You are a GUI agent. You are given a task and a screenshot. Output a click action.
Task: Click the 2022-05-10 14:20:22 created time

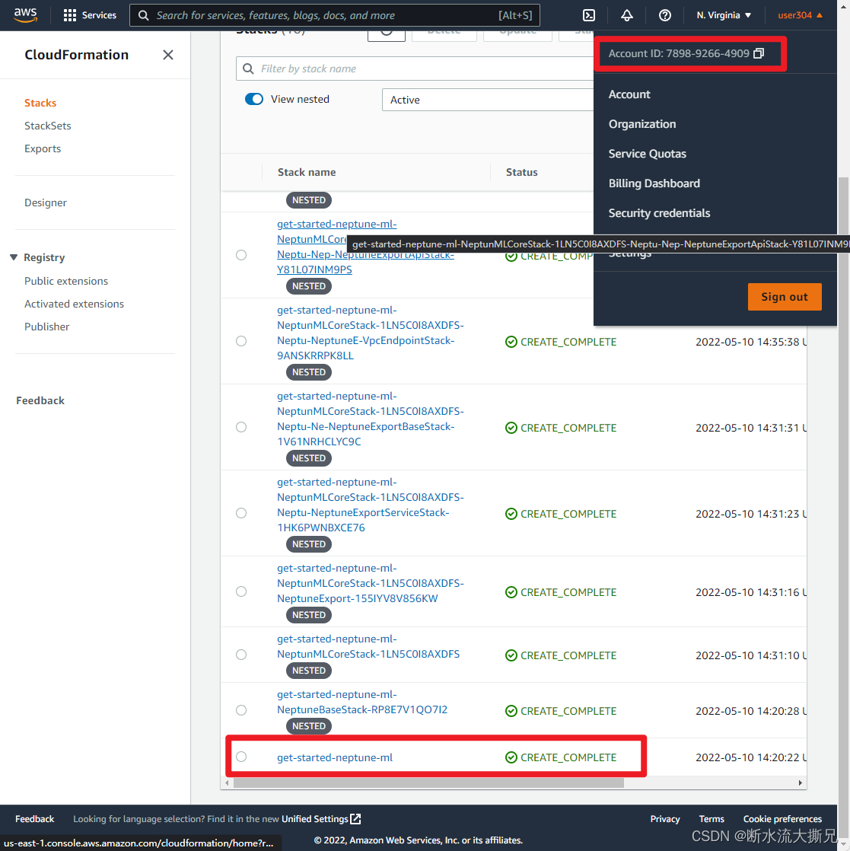[751, 757]
